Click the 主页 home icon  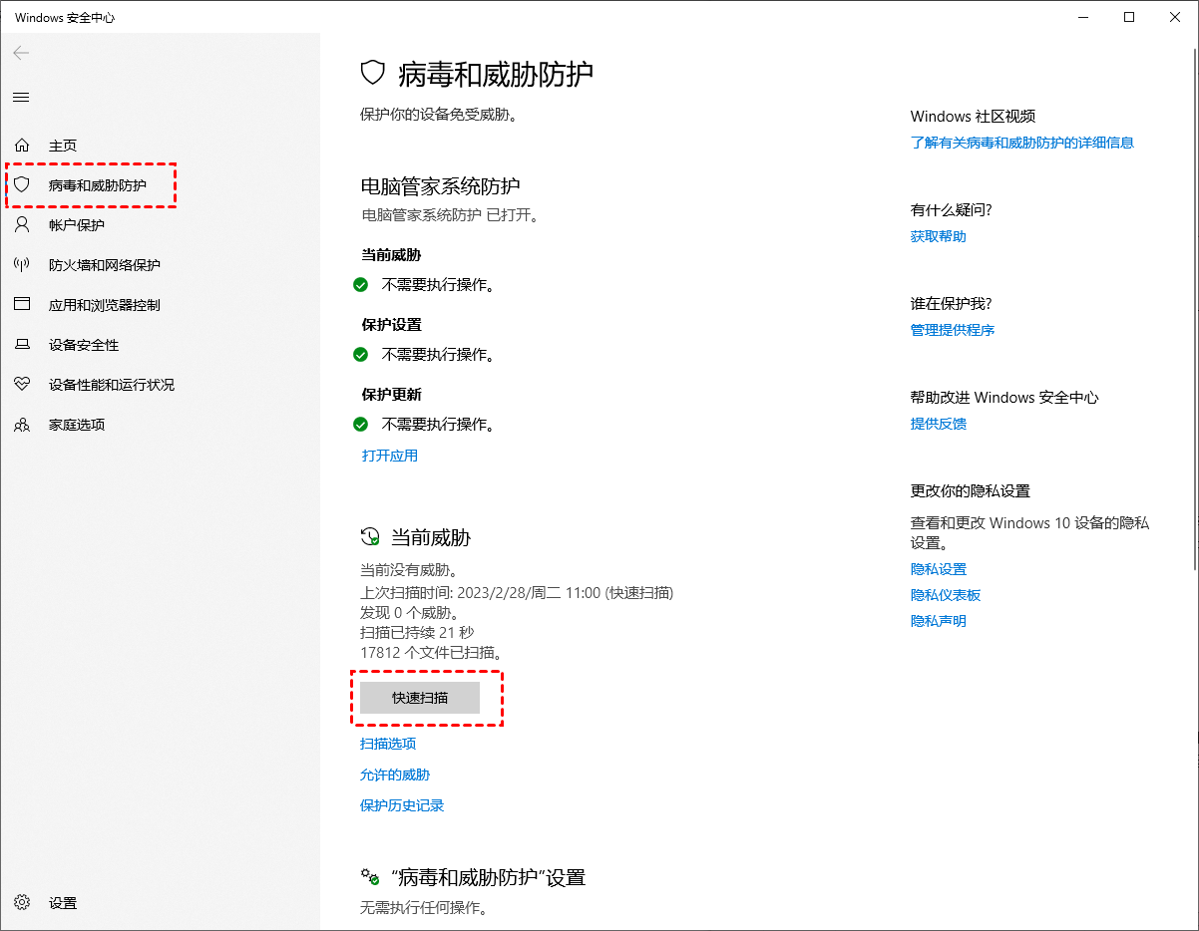pos(22,146)
